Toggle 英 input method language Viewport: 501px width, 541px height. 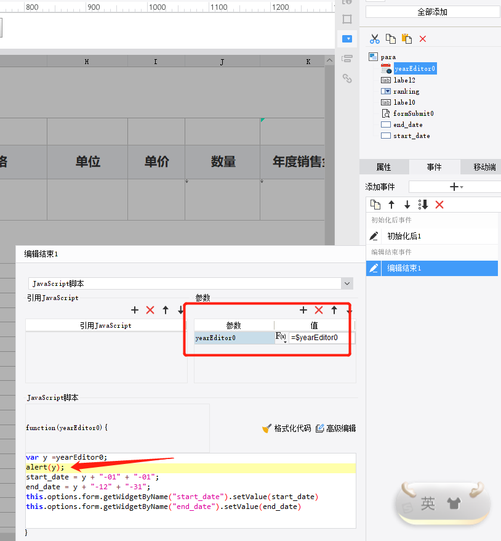[x=428, y=504]
